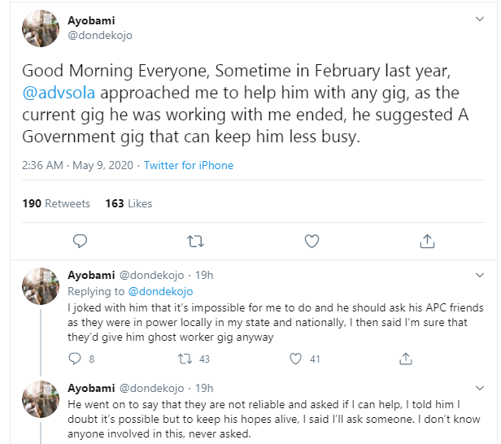Share the APC friends reply tweet
Viewport: 501px width, 444px height.
point(405,358)
